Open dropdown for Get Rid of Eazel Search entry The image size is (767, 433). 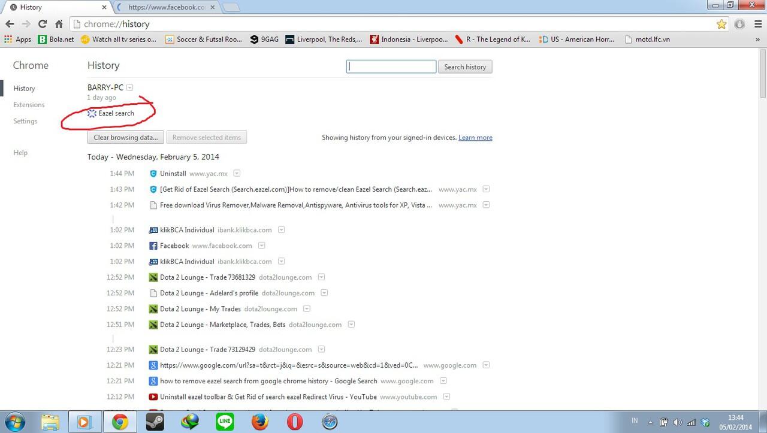click(486, 189)
